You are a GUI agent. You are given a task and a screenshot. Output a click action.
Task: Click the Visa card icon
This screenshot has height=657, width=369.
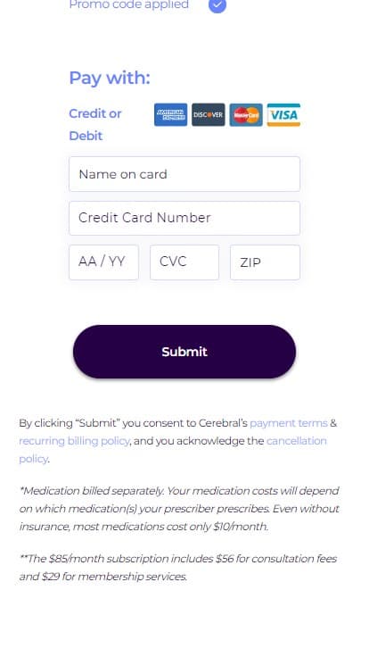[283, 114]
